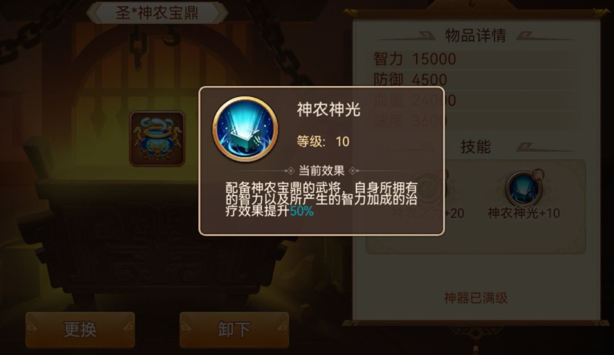Open the 神农神光+10 skill icon

(x=524, y=189)
